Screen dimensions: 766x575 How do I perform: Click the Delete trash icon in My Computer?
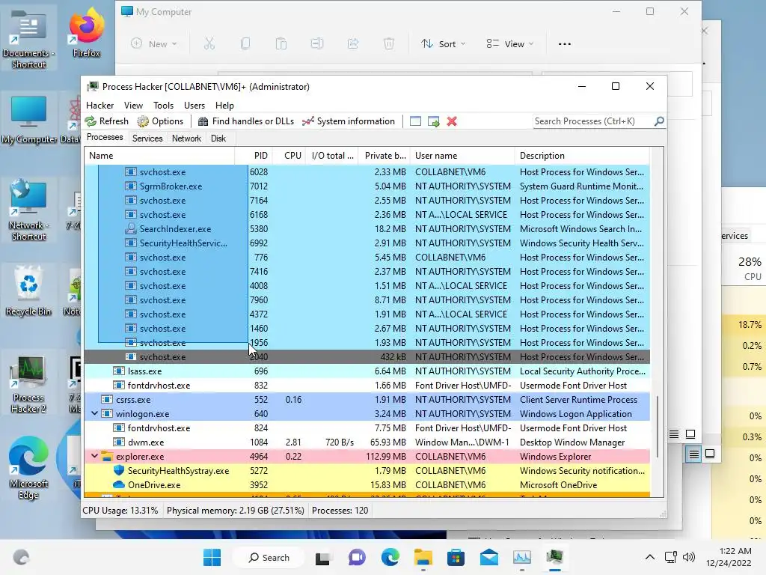pyautogui.click(x=389, y=44)
